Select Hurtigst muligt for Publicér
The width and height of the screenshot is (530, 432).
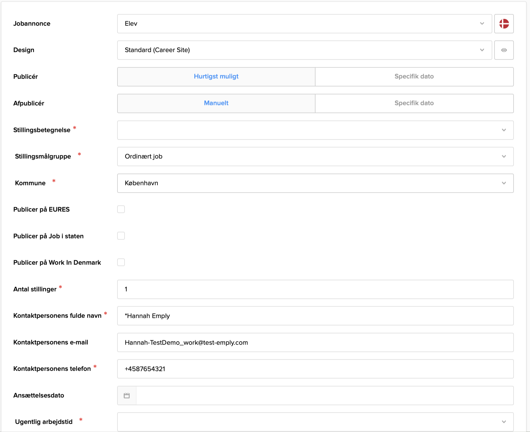click(x=216, y=77)
